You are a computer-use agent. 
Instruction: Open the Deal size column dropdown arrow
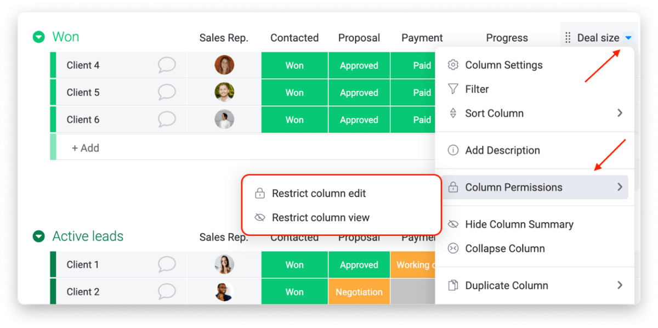[x=628, y=38]
